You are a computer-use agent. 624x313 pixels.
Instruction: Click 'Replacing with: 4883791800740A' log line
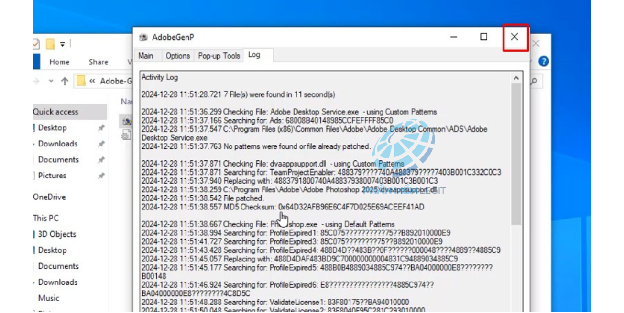(289, 181)
